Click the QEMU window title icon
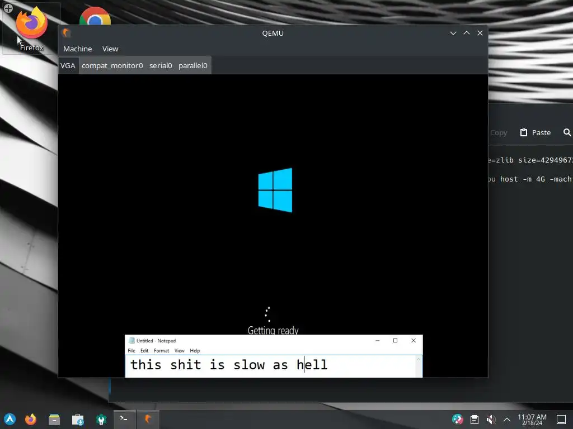 coord(66,33)
